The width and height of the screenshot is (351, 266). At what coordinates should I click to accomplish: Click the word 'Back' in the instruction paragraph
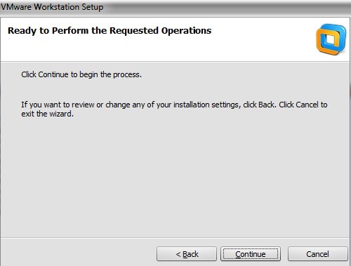[266, 105]
